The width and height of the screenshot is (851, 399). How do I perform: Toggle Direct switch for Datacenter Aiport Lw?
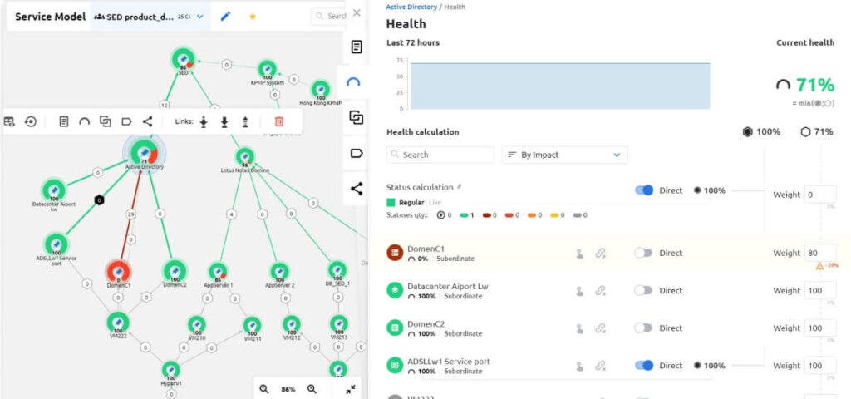point(643,290)
